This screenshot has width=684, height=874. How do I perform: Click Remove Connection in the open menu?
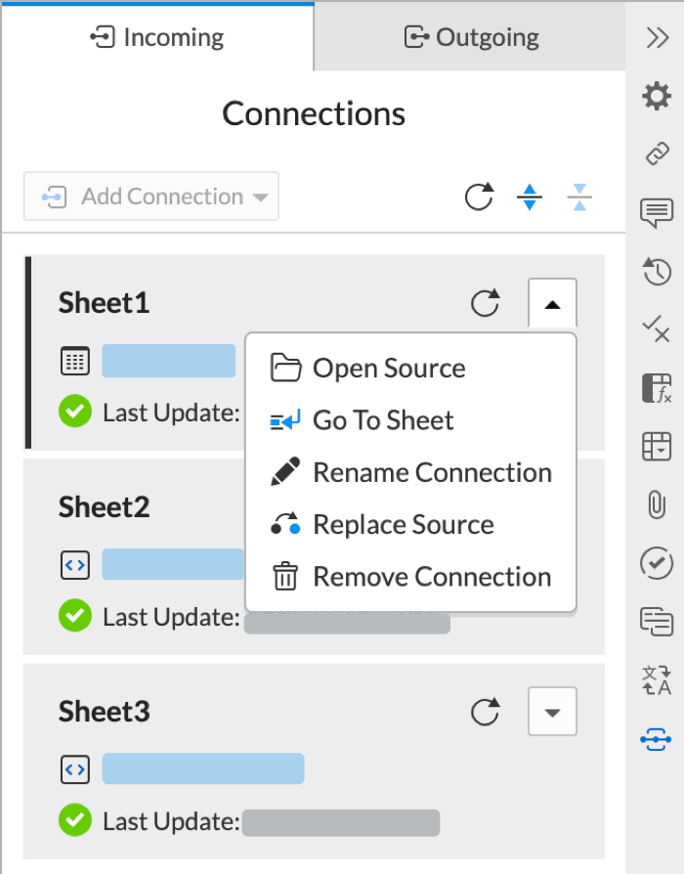[432, 577]
